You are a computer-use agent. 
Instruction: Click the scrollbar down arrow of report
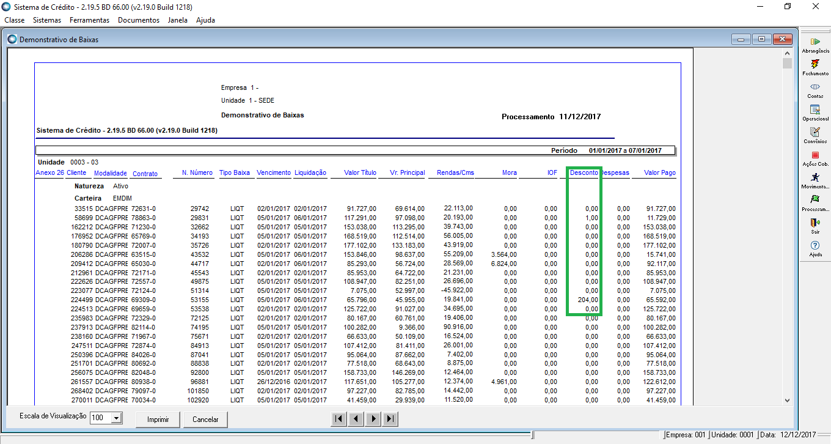(x=787, y=400)
